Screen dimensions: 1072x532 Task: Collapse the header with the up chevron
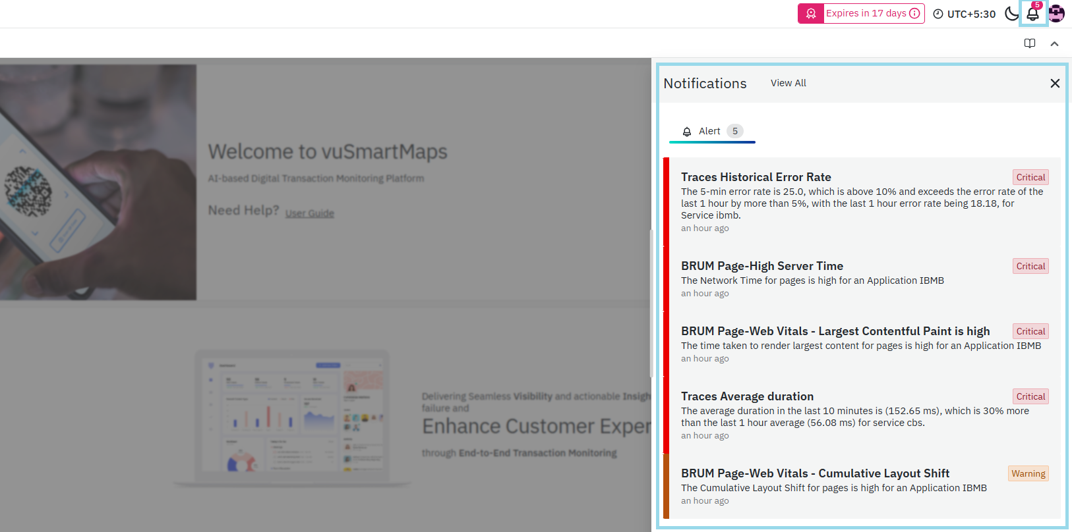[1054, 43]
